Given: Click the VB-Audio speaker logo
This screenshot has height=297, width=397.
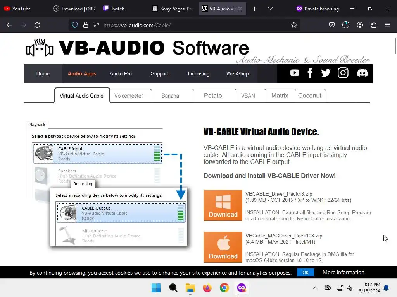Looking at the screenshot, I should (x=40, y=48).
